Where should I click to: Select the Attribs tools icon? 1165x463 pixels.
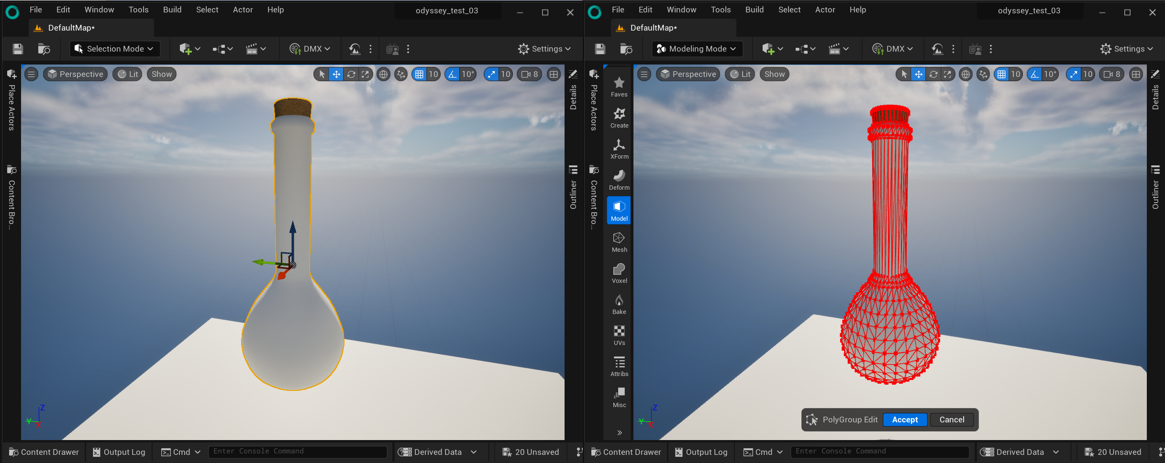tap(619, 366)
